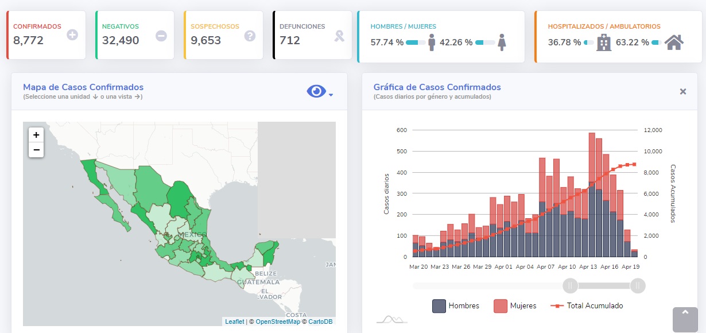The height and width of the screenshot is (333, 706).
Task: Zoom in on the map
Action: click(x=36, y=135)
